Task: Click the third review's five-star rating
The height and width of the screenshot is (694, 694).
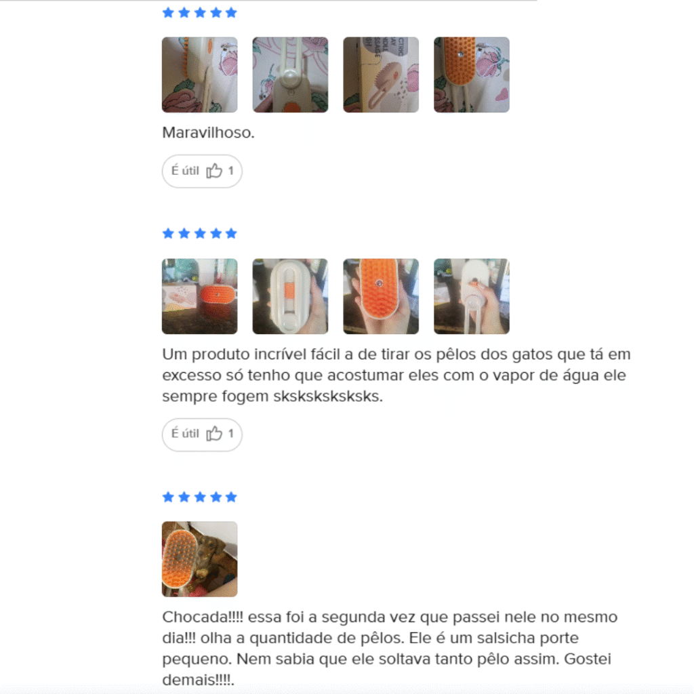Action: [200, 497]
